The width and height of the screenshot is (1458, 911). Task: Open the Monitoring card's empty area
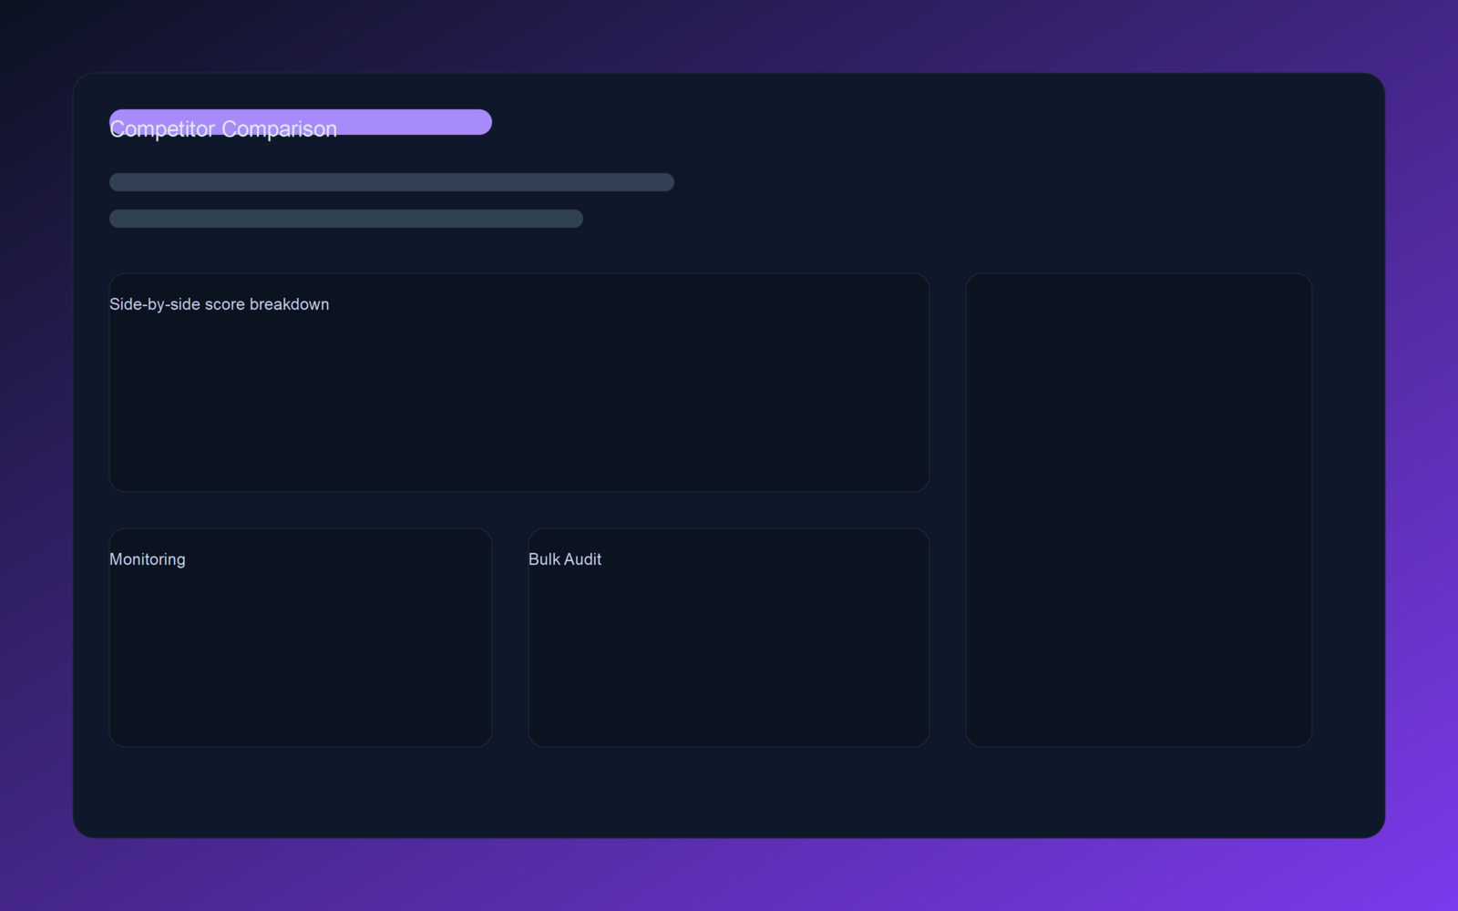(301, 656)
